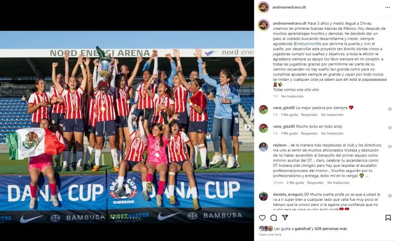Image resolution: width=395 pixels, height=241 pixels.
Task: Show translation of reyleon's comment
Action: (338, 183)
